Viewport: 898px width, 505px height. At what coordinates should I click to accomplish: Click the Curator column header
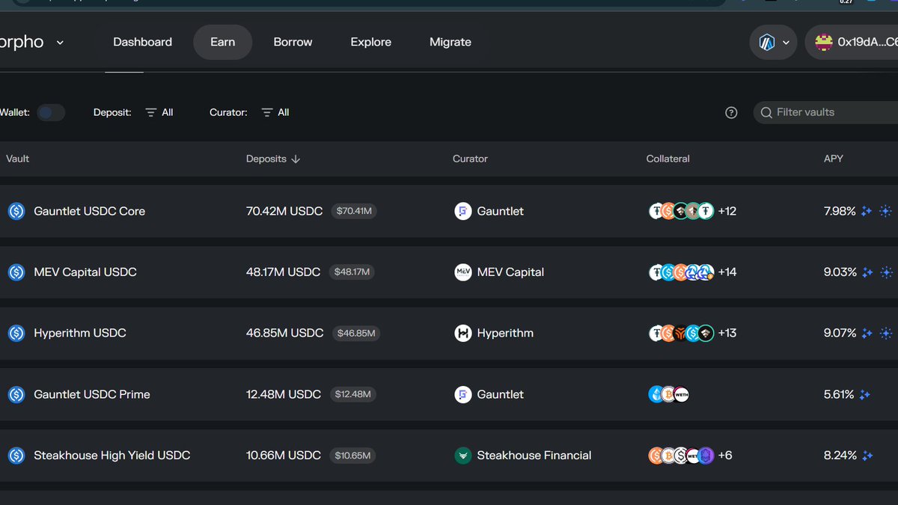click(470, 159)
